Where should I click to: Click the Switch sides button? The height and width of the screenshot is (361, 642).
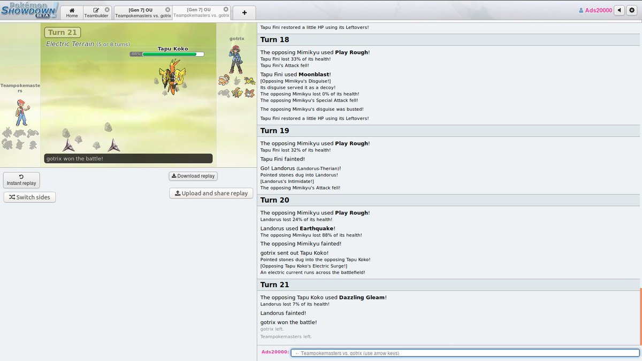tap(29, 197)
